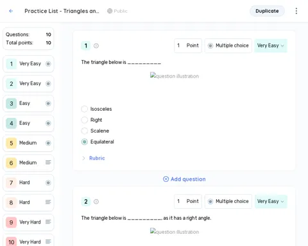Open Multiple choice type selector for question 2
308x246 pixels.
[x=228, y=201]
